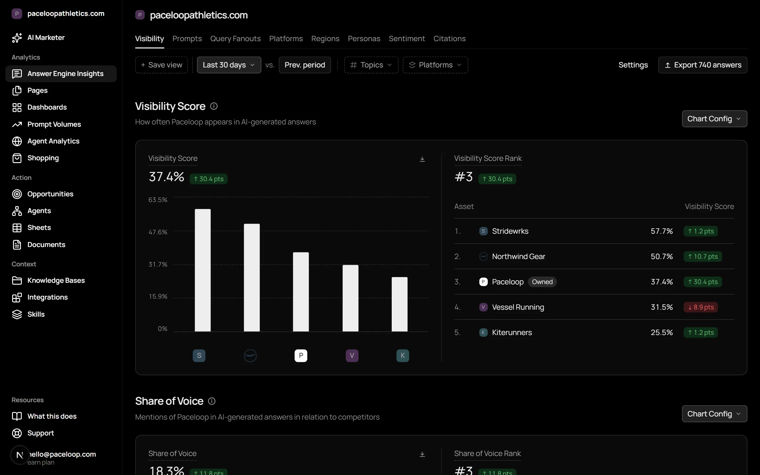760x475 pixels.
Task: Click the Support lifebuoy icon
Action: (17, 433)
